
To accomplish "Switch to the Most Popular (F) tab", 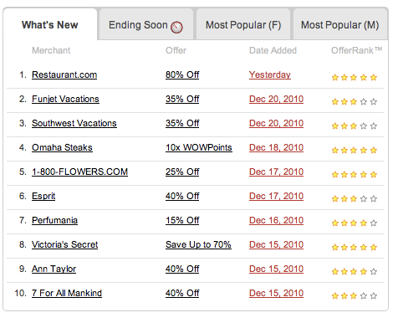I will [243, 25].
